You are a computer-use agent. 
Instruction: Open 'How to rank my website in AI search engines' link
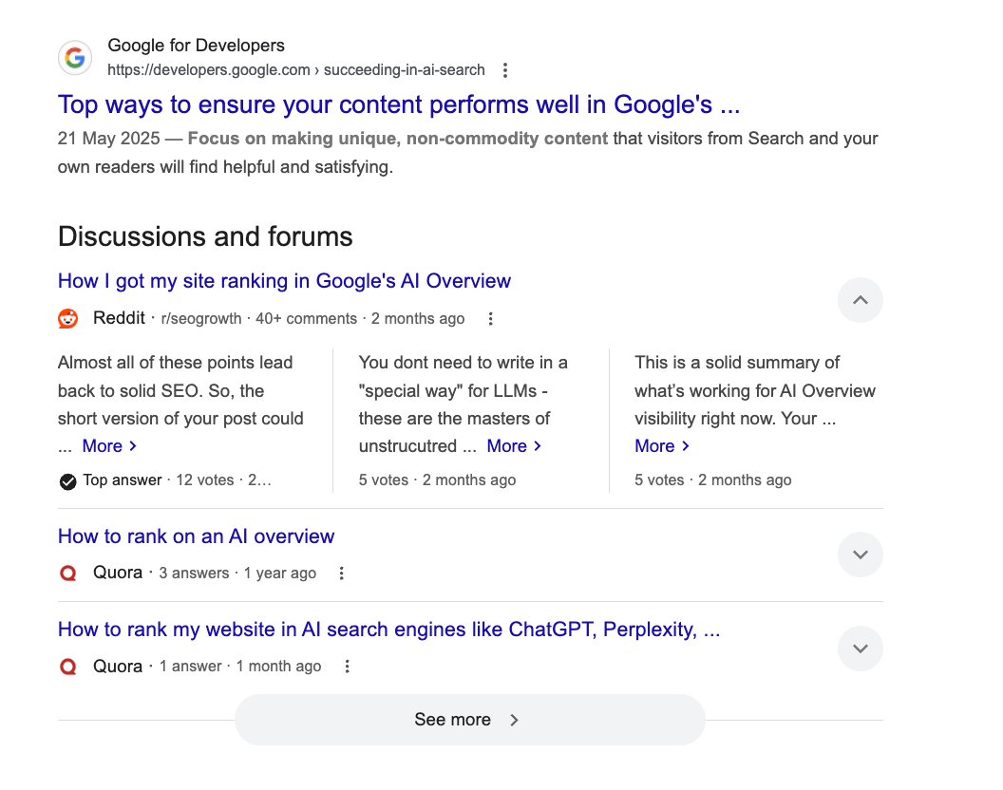(x=388, y=630)
